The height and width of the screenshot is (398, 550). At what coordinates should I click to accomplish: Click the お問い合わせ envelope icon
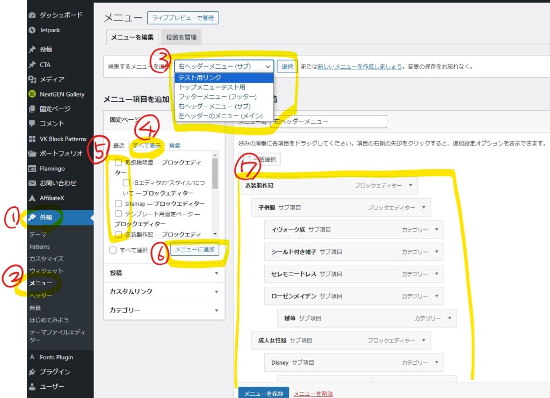(32, 183)
